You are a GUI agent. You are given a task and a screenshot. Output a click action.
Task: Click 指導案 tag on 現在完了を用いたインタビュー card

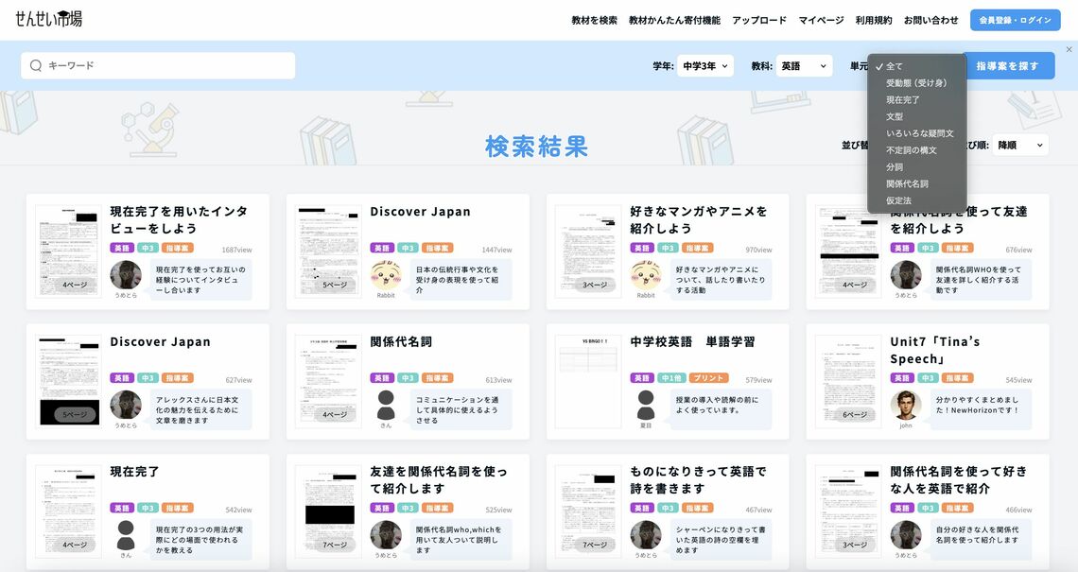click(x=177, y=249)
